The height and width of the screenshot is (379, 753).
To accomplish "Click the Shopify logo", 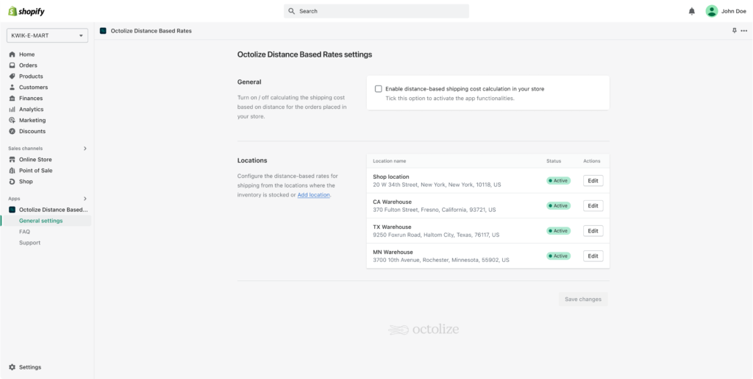I will pos(26,11).
